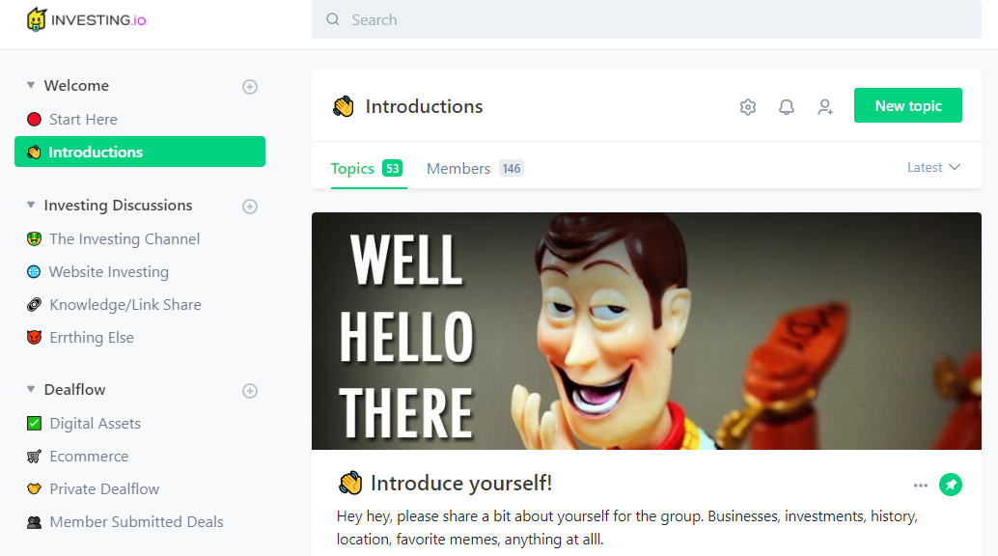Click the waving hand icon in sidebar Introductions
Image resolution: width=998 pixels, height=556 pixels.
pos(34,152)
